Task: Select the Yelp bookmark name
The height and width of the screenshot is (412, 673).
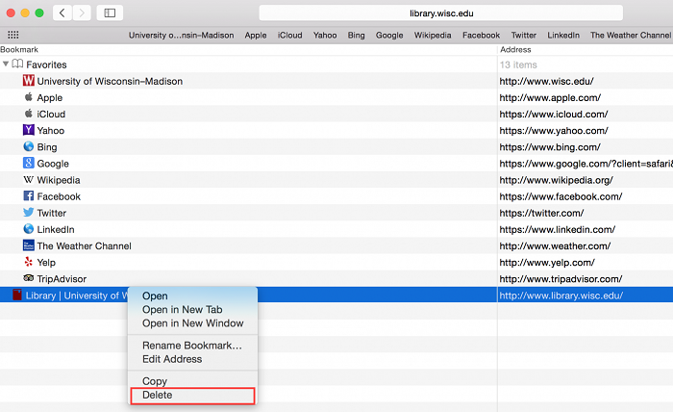Action: 46,263
